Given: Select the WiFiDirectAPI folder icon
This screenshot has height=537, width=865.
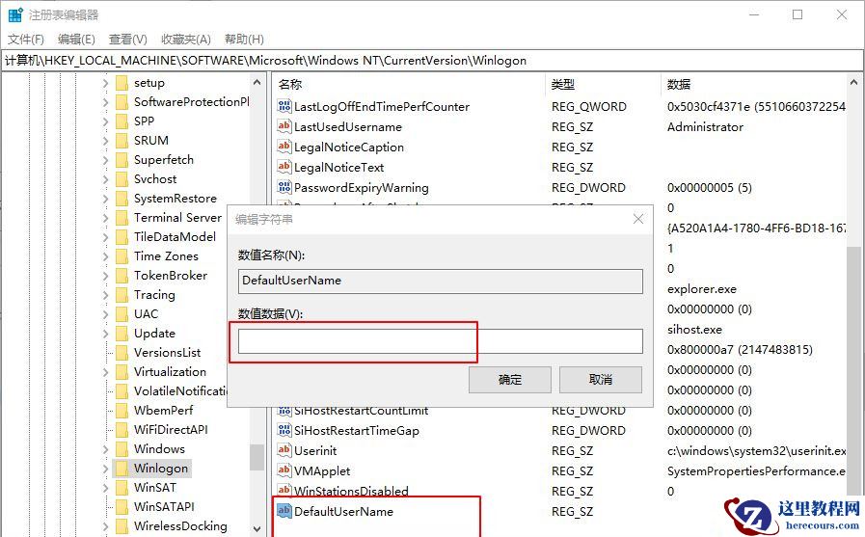Looking at the screenshot, I should [x=122, y=430].
